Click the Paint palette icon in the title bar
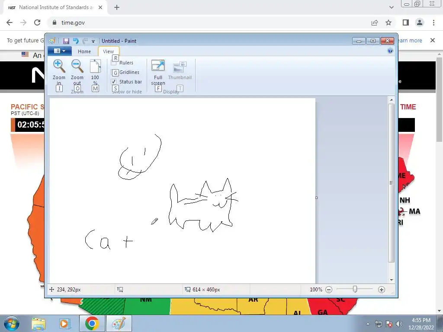This screenshot has height=332, width=443. pyautogui.click(x=52, y=41)
